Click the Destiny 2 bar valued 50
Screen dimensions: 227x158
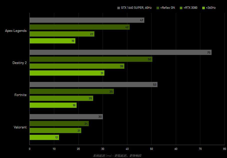[91, 59]
